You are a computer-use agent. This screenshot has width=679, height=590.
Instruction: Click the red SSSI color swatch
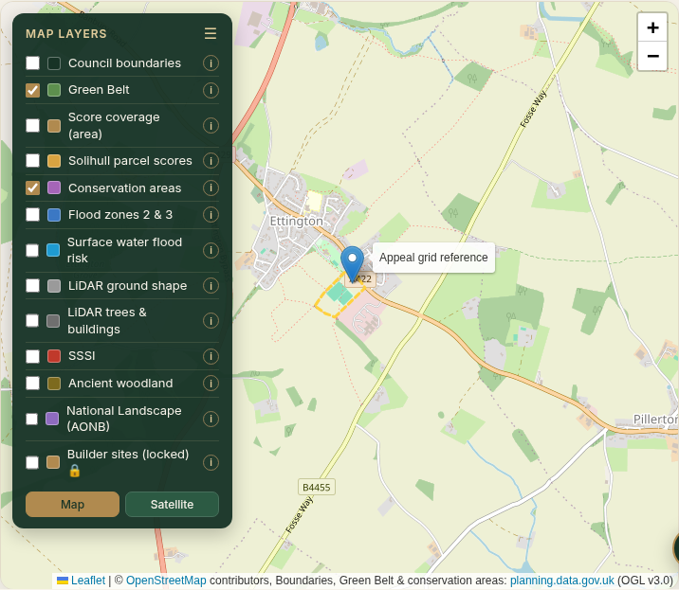pyautogui.click(x=54, y=356)
